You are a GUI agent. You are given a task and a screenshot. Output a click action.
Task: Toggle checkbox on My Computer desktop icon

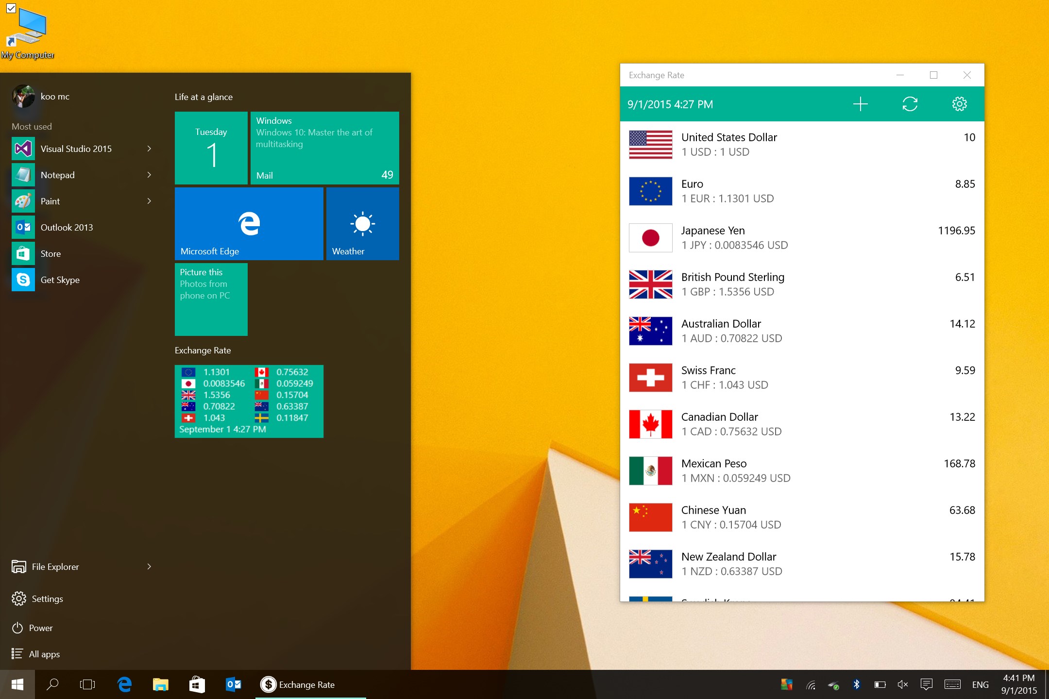point(11,8)
